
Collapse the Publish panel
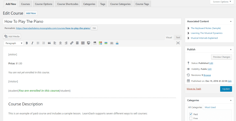pyautogui.click(x=231, y=49)
